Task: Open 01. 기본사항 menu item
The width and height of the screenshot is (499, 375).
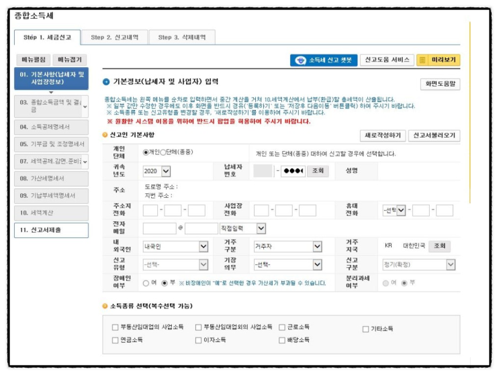Action: 51,78
